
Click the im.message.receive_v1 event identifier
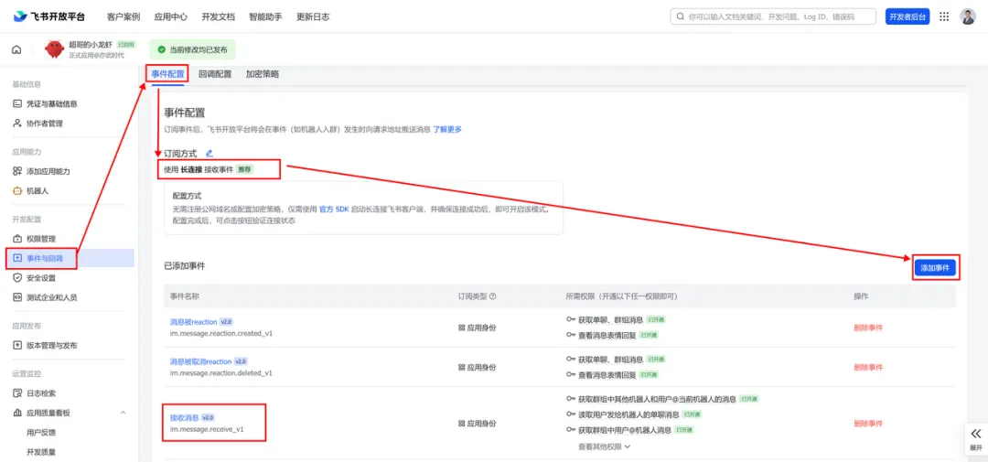point(207,429)
